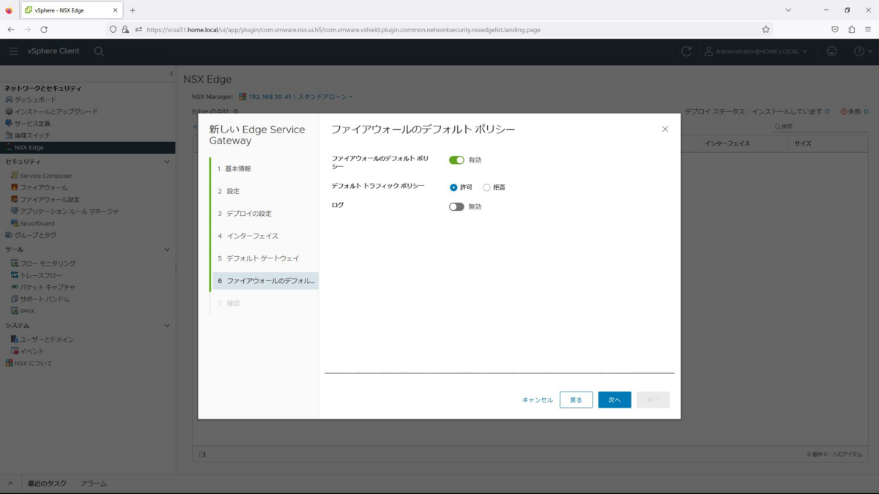Switch to the アラーム tab

coord(94,484)
